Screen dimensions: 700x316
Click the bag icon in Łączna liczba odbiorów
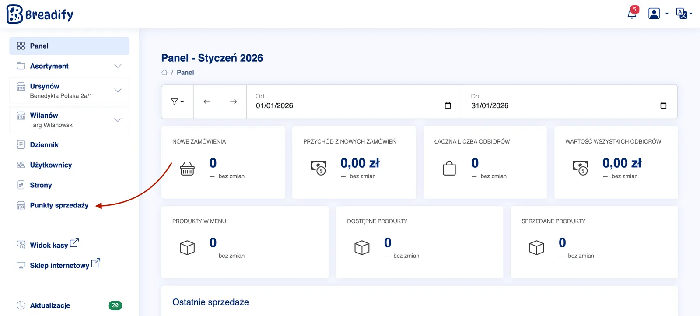(449, 168)
